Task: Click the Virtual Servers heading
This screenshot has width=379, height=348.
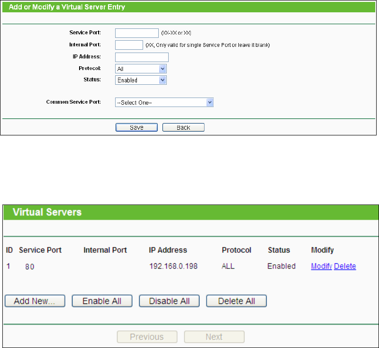Action: [x=47, y=212]
